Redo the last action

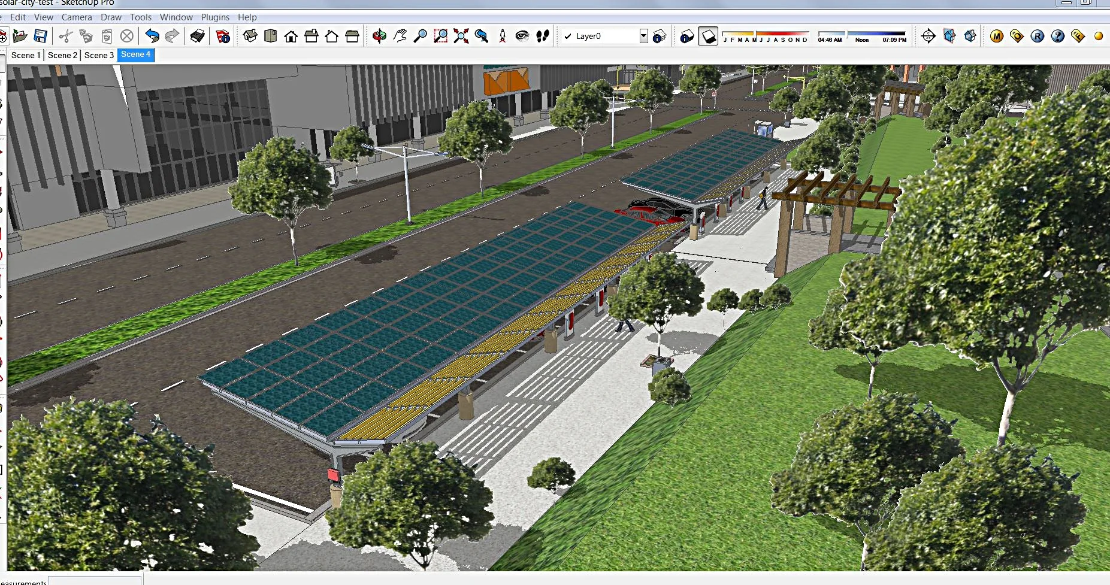(173, 36)
